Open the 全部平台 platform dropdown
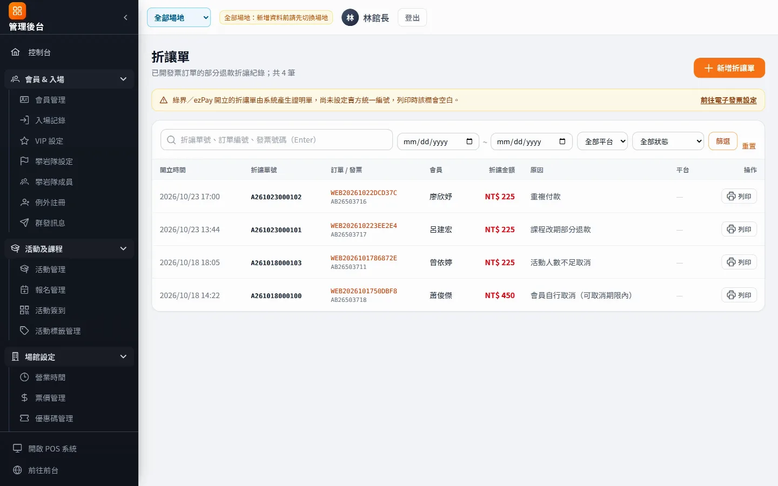This screenshot has height=486, width=778. tap(602, 141)
